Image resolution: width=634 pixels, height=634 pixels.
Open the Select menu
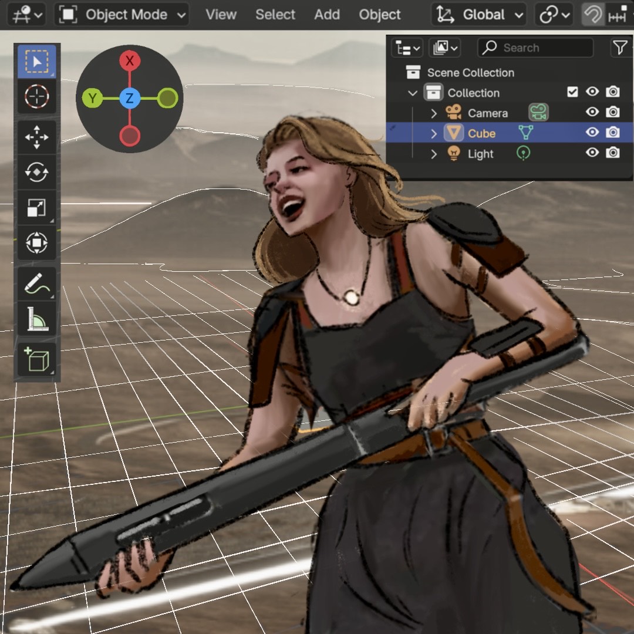pos(275,15)
